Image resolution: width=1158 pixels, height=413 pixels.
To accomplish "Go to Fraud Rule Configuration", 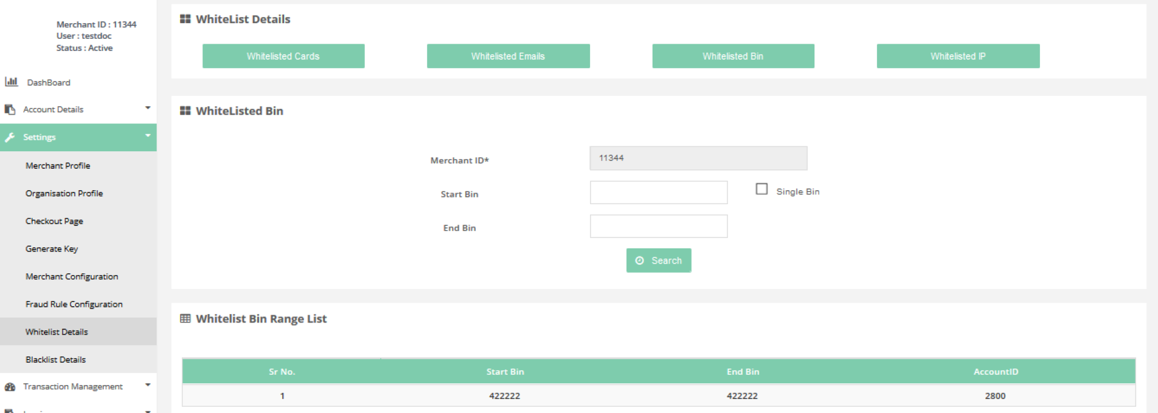I will pyautogui.click(x=74, y=304).
